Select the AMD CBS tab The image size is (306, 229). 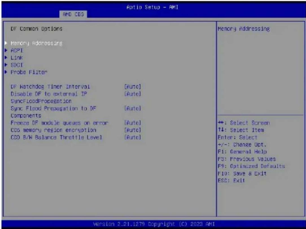pos(73,14)
